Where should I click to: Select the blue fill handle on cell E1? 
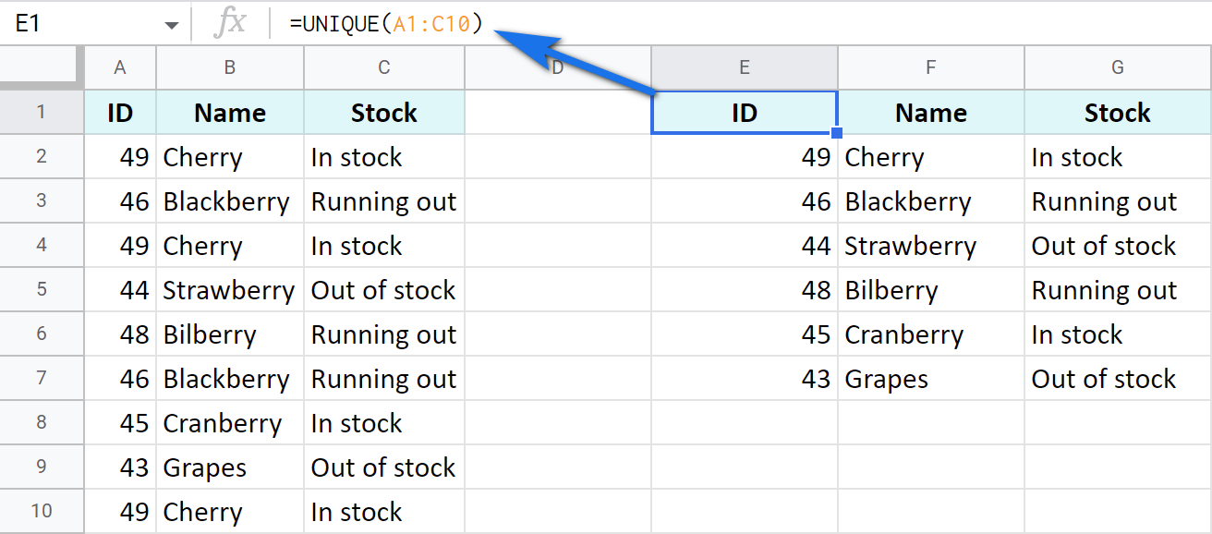tap(836, 133)
